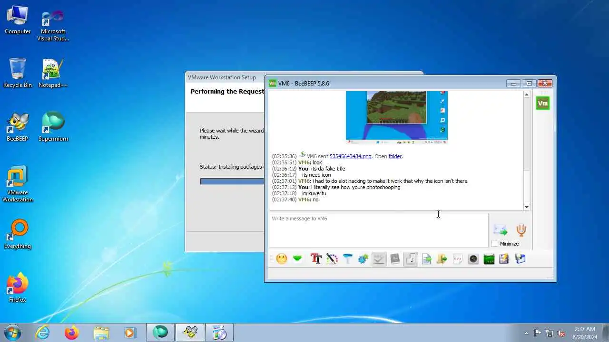The width and height of the screenshot is (609, 342).
Task: Open the Recycle Bin
Action: click(18, 73)
